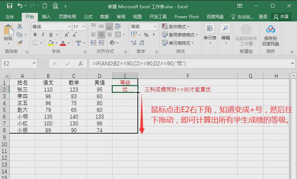Viewport: 297px width, 179px height.
Task: Toggle Wrap Text icon
Action: click(118, 26)
